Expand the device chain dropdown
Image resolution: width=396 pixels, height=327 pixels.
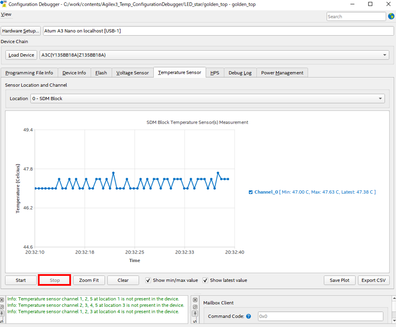point(214,55)
